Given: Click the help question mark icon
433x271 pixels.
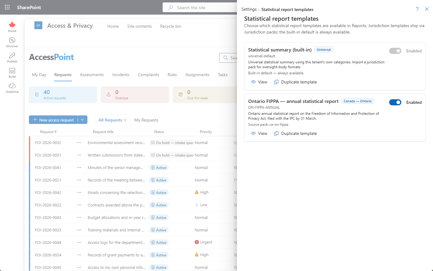Looking at the screenshot, I should [x=417, y=9].
